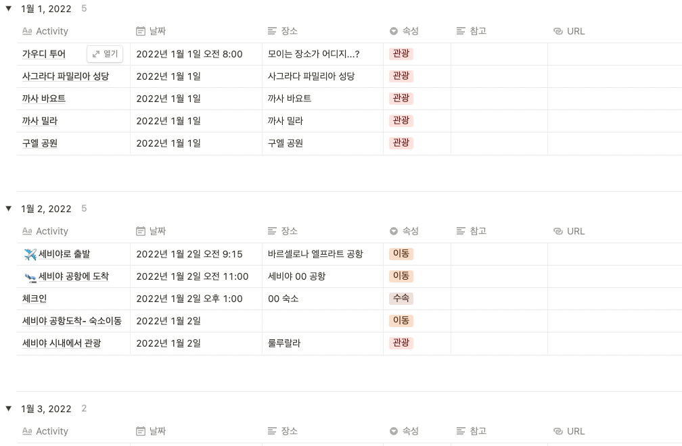Click the select icon in first 속성 header
This screenshot has width=682, height=446.
[394, 31]
